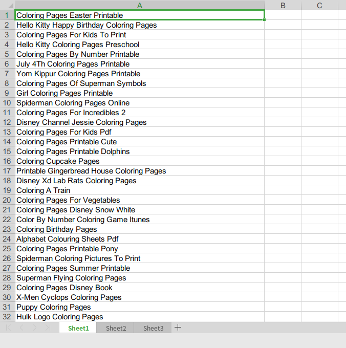Select 'Hulk Logo Coloring Pages'
Image resolution: width=346 pixels, height=348 pixels.
[140, 317]
